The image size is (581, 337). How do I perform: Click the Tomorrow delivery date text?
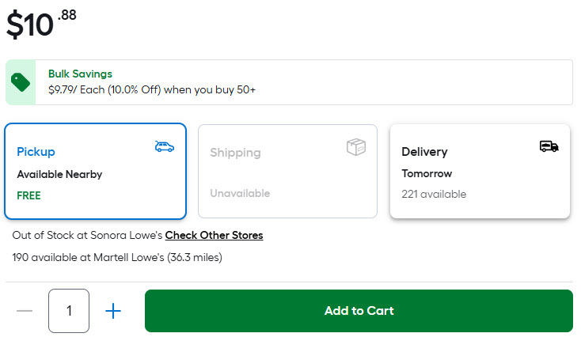[427, 174]
